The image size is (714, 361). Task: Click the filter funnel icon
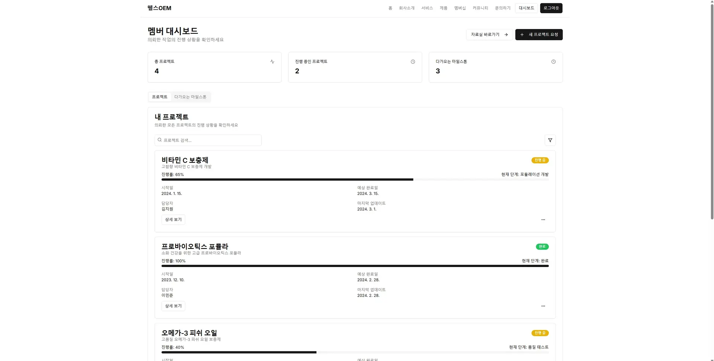tap(550, 140)
